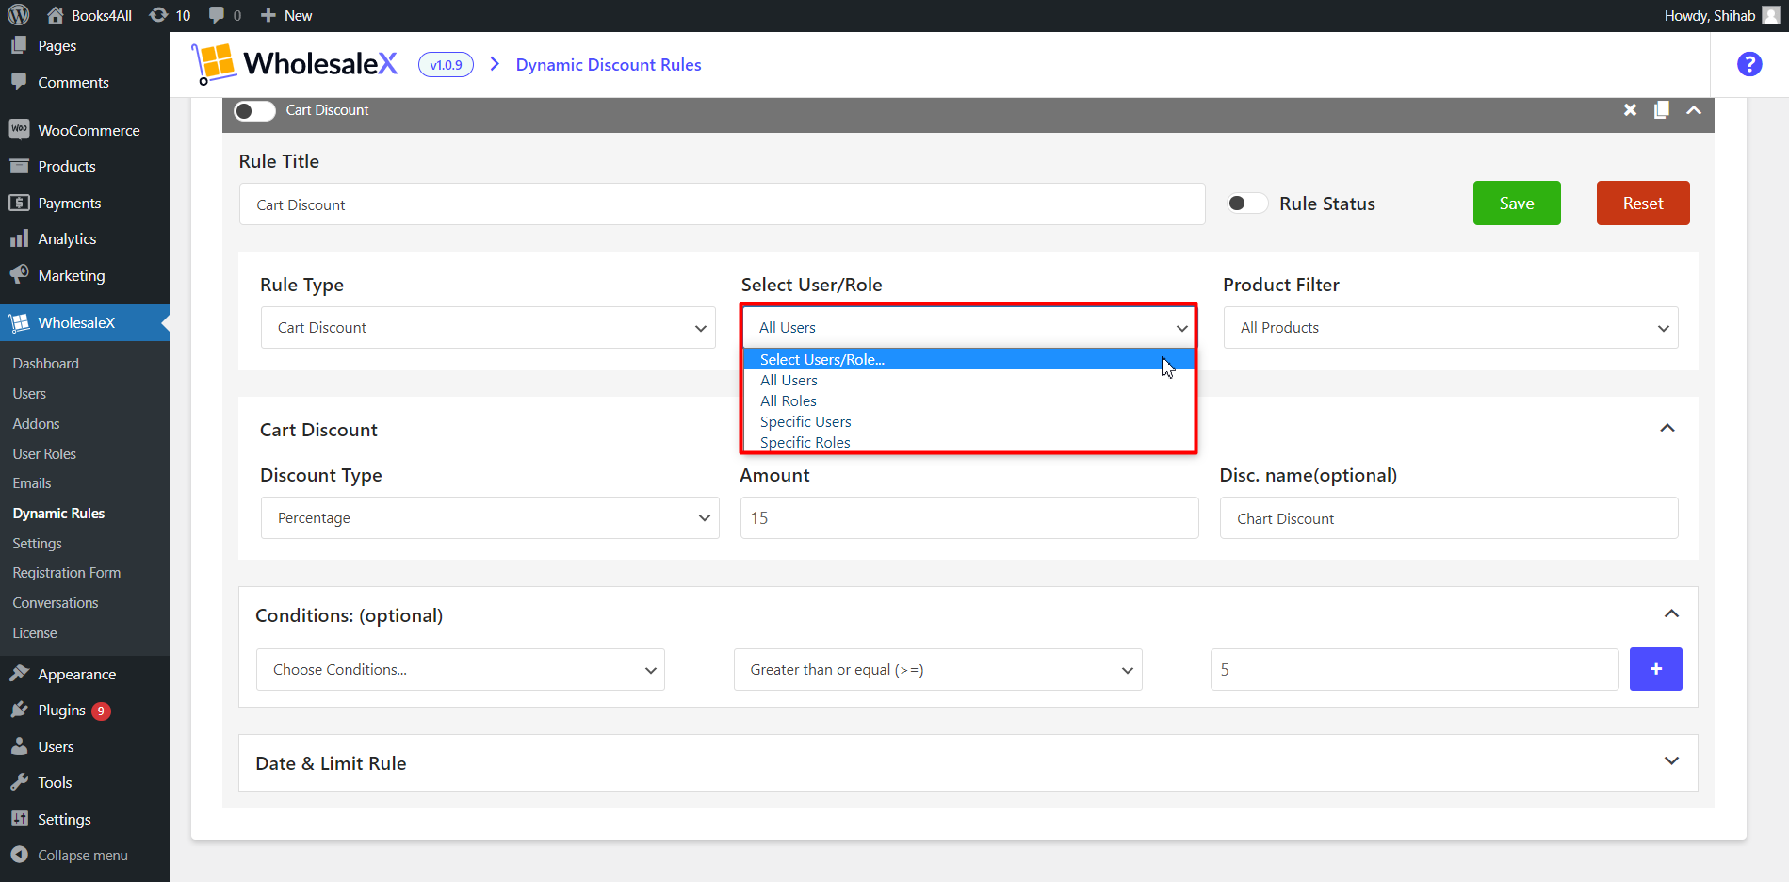Open the WholesaleX main menu item
Screen dimensions: 1789x882
click(x=85, y=322)
